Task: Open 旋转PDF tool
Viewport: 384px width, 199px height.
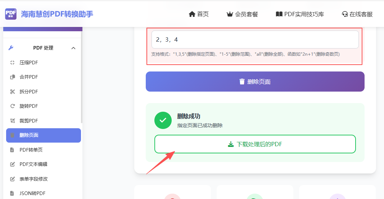Action: [29, 106]
